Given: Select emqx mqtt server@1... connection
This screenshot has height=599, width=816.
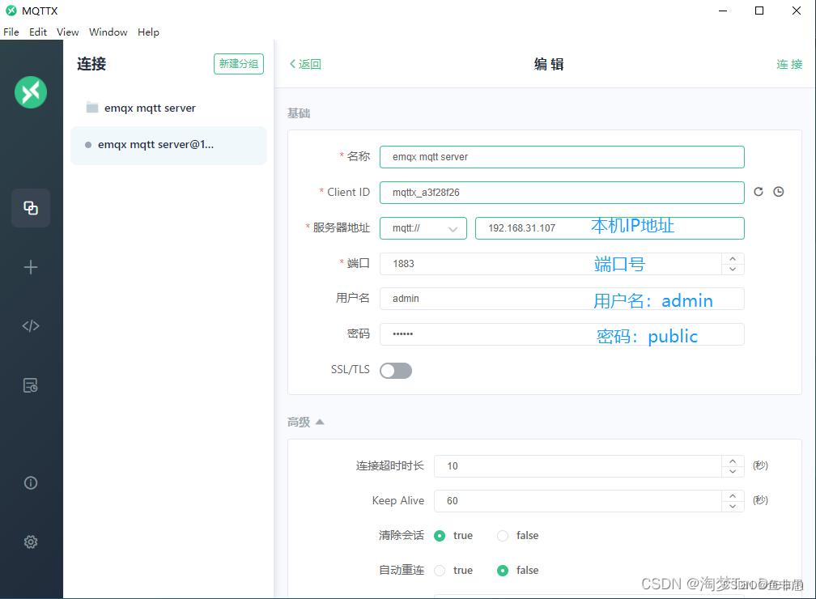Looking at the screenshot, I should (168, 145).
